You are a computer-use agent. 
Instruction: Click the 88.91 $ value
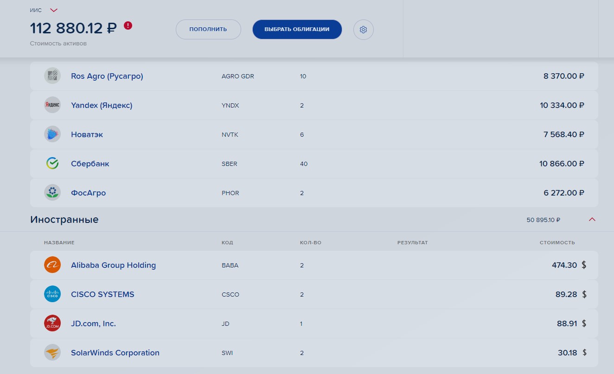click(x=572, y=323)
